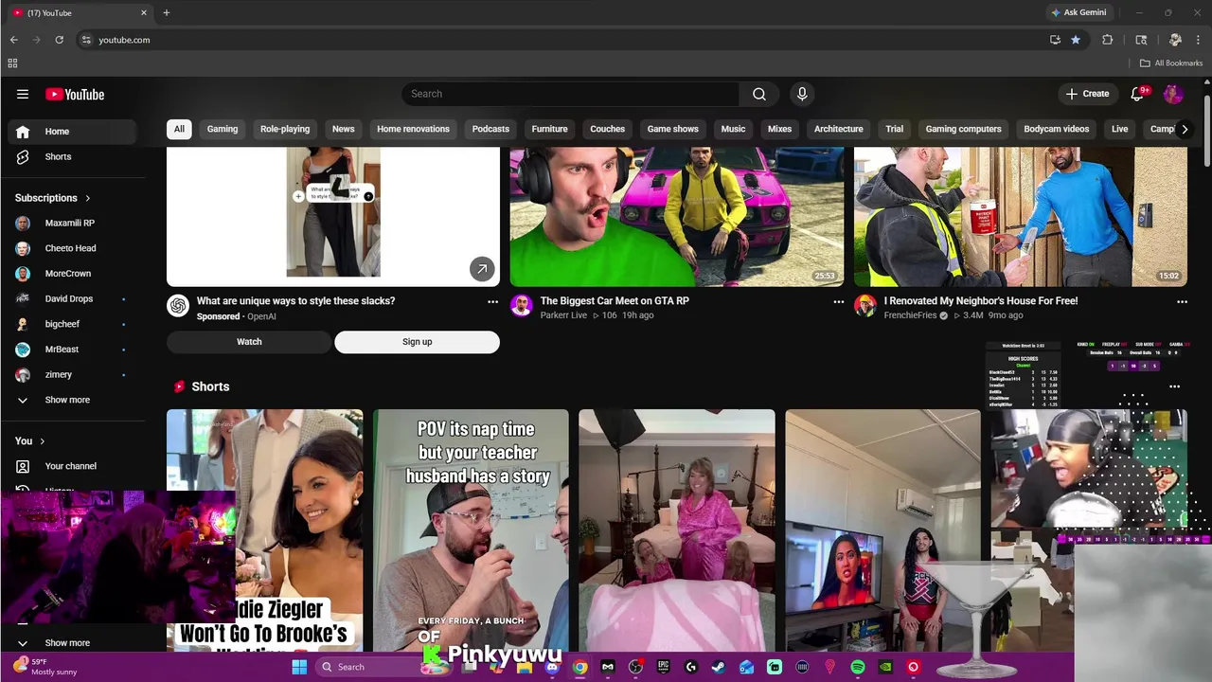1212x682 pixels.
Task: Click the Sign up button
Action: [x=417, y=342]
